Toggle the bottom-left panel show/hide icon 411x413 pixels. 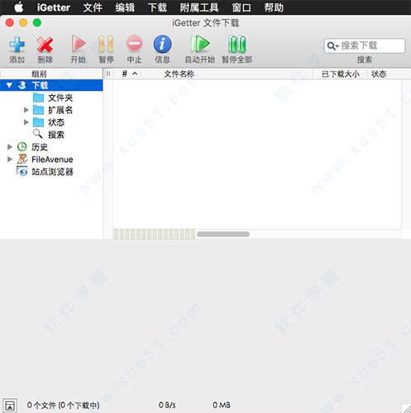point(10,406)
